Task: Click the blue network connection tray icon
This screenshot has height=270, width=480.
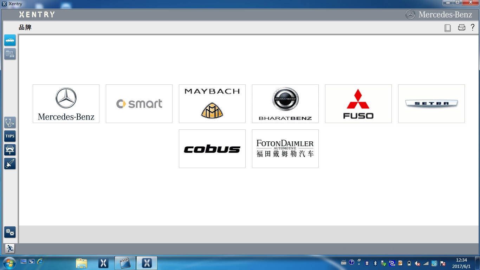Action: coord(392,263)
